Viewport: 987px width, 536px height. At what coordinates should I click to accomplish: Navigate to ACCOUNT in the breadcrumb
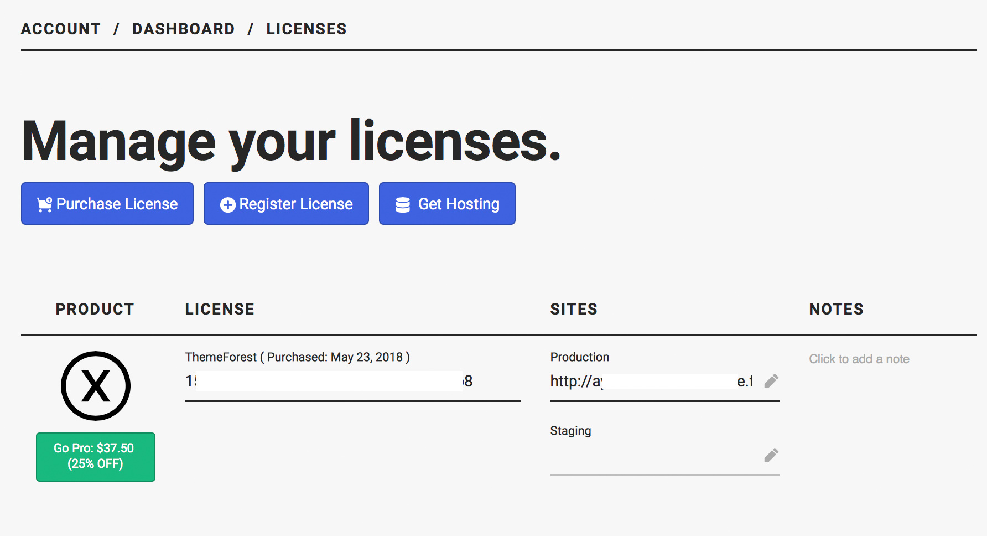[61, 29]
